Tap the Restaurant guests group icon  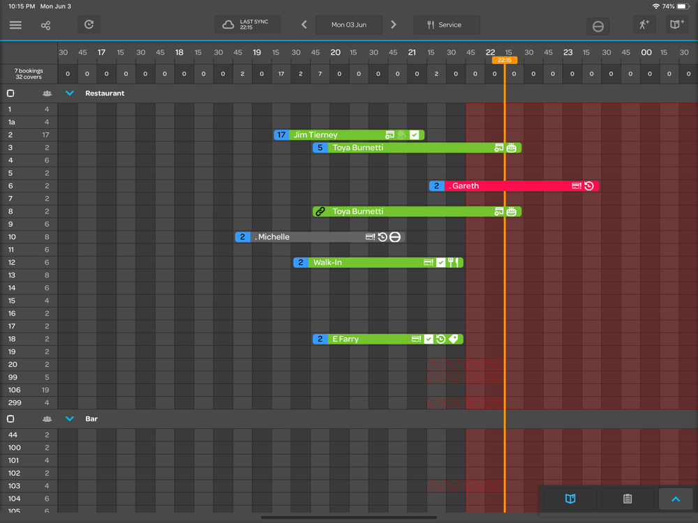pos(47,93)
